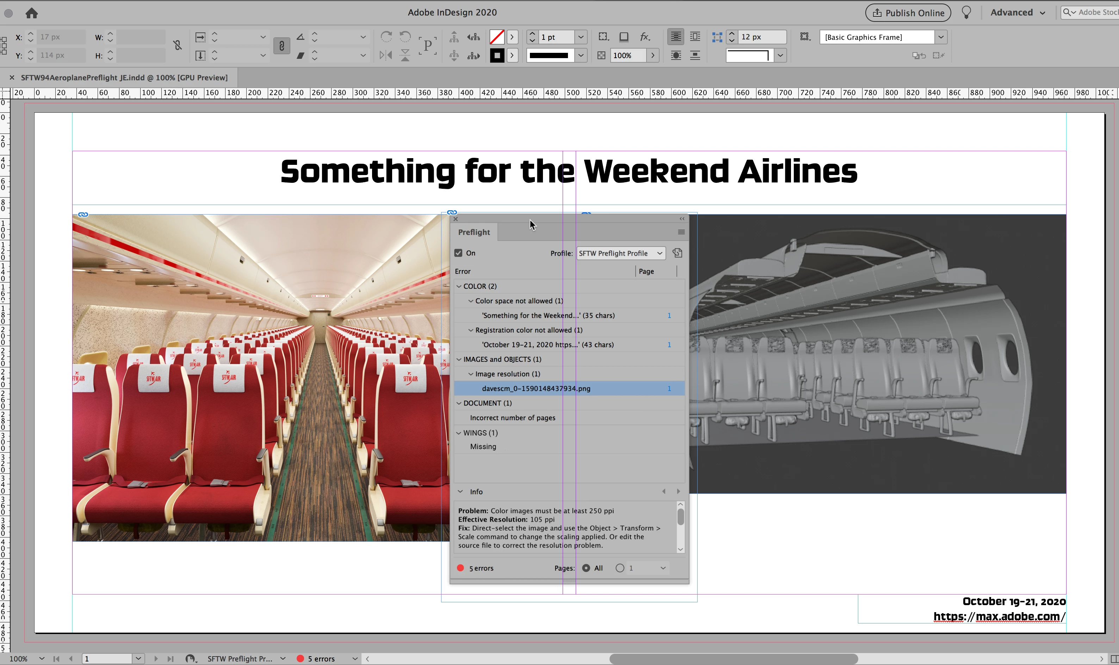
Task: Open the SFTW Preflight Profile dropdown
Action: 620,253
